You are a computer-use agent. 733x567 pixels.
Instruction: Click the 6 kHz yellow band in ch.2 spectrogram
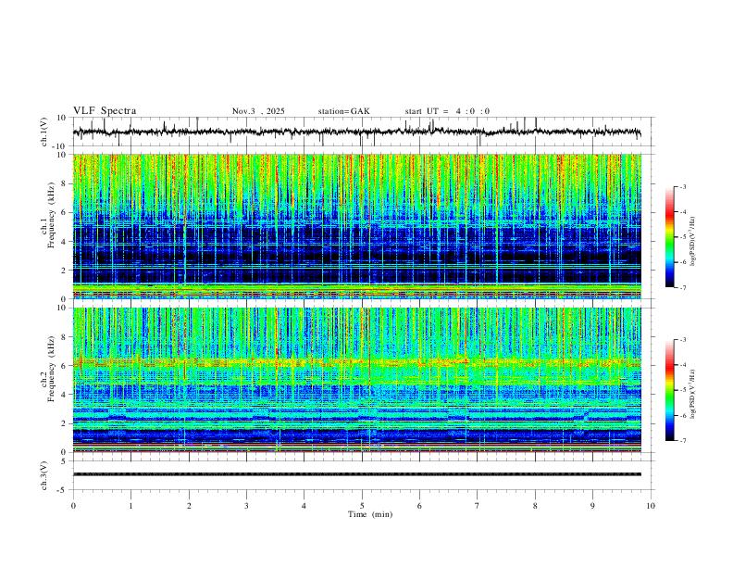pos(357,361)
